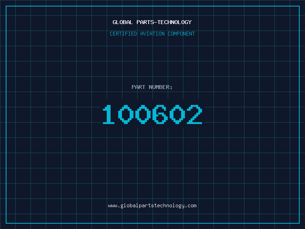Open the www.globalpartstechnology.com link
This screenshot has width=305, height=229.
click(152, 206)
